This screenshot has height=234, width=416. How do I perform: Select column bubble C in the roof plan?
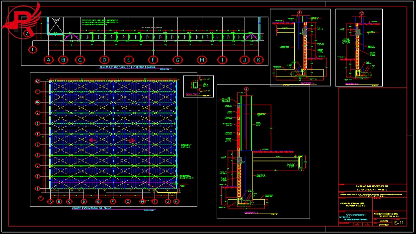(x=69, y=202)
